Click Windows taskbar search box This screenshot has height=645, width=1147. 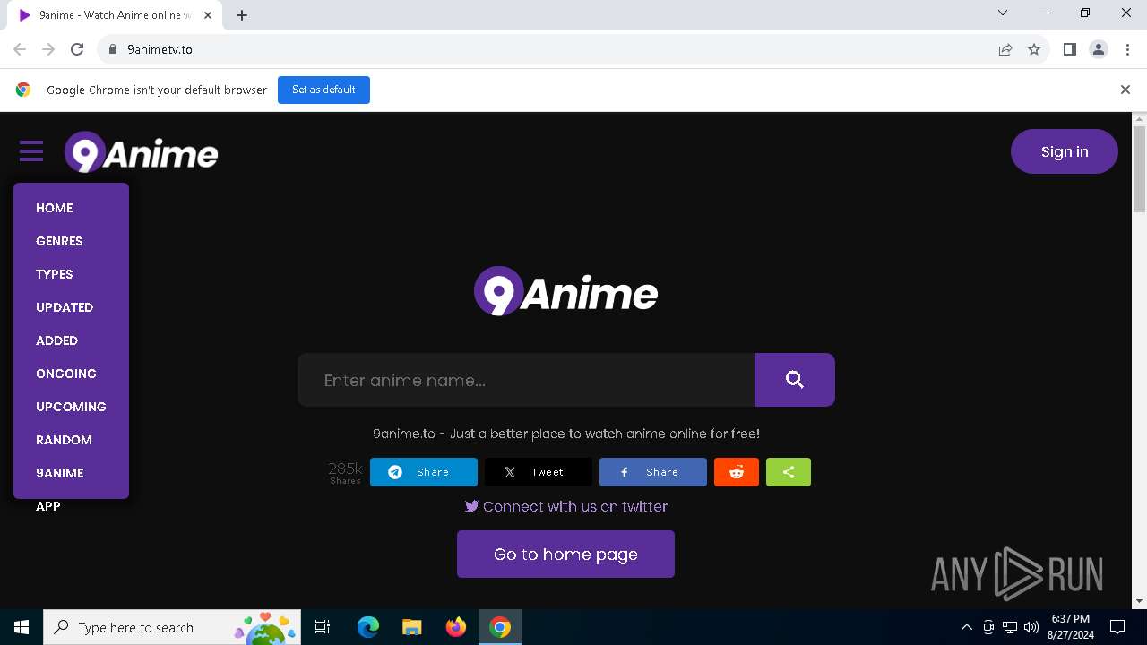pyautogui.click(x=172, y=627)
